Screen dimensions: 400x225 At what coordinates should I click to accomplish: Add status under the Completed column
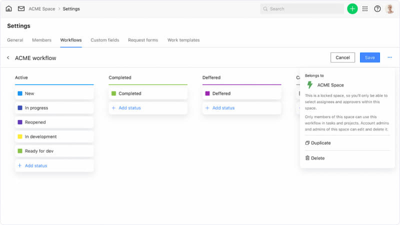tap(129, 108)
